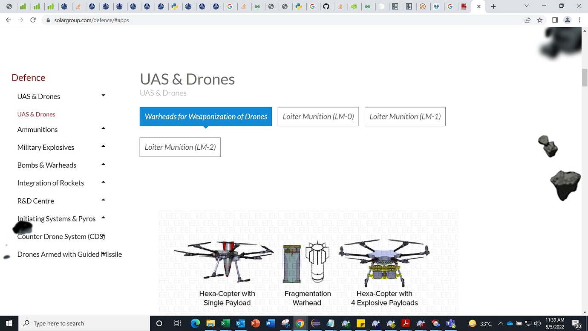Open the red UAS & Drones sublink
588x331 pixels.
click(x=36, y=114)
